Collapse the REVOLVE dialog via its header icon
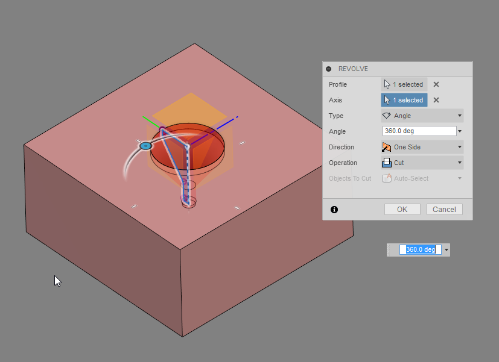This screenshot has width=499, height=362. pyautogui.click(x=328, y=69)
